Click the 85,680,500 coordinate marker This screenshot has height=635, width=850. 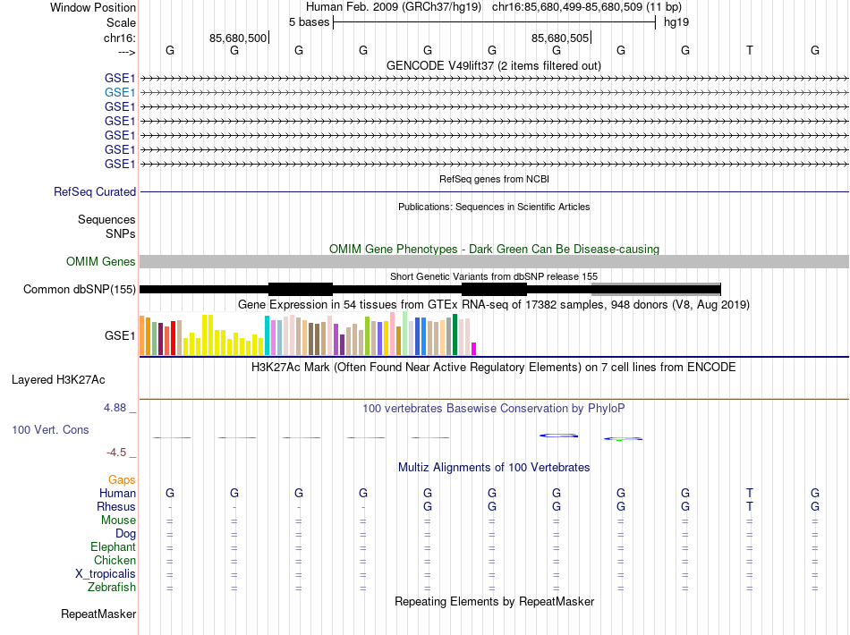tap(239, 38)
